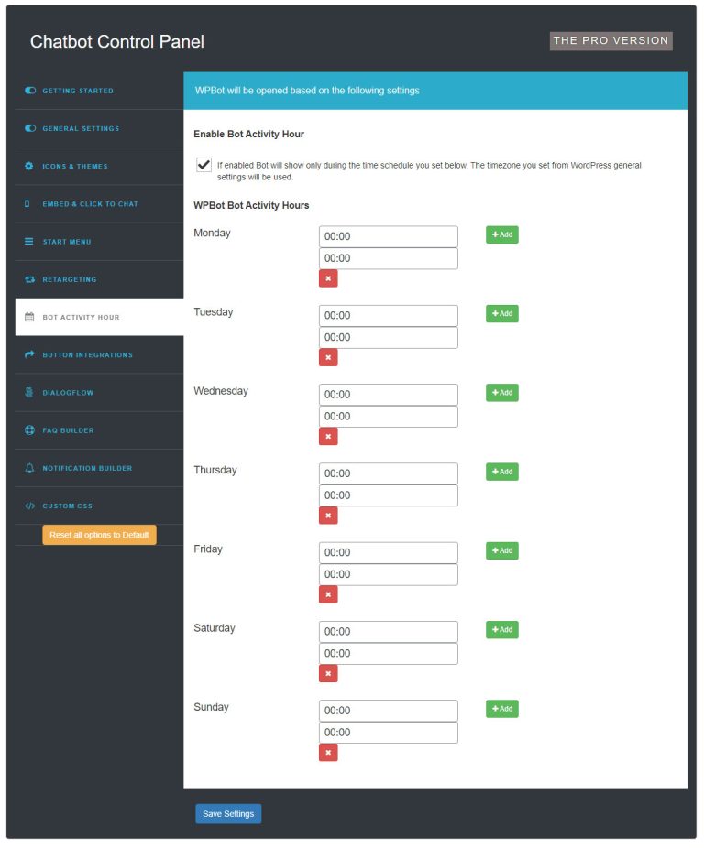The width and height of the screenshot is (704, 848).
Task: Remove Wednesday's second time slot
Action: point(328,437)
